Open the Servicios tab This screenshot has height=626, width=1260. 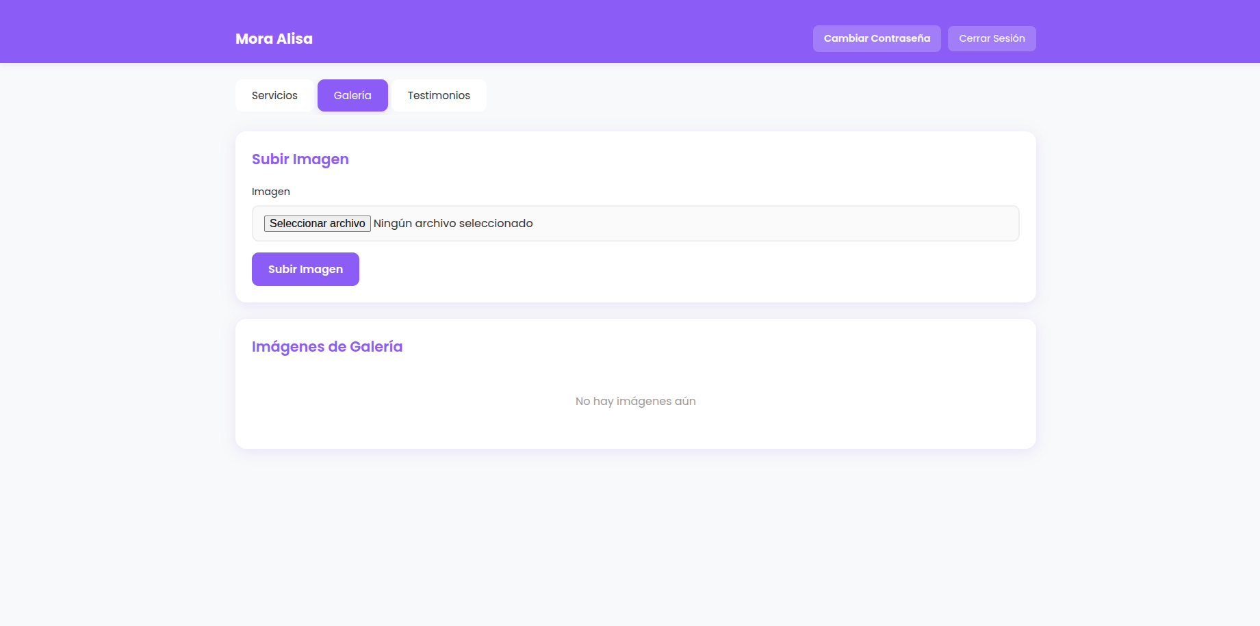click(274, 95)
